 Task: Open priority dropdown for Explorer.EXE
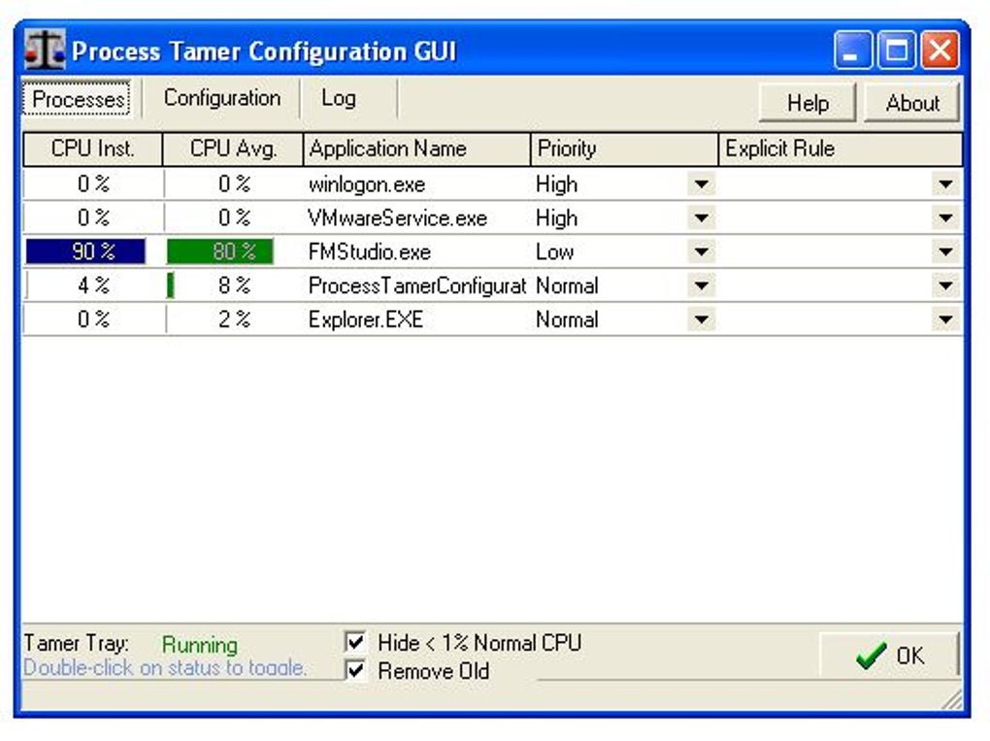(x=701, y=319)
